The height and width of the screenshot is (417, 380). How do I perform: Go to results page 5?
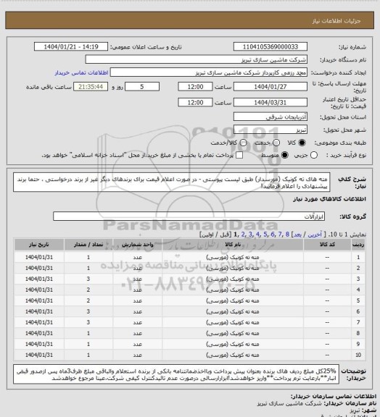click(265, 235)
